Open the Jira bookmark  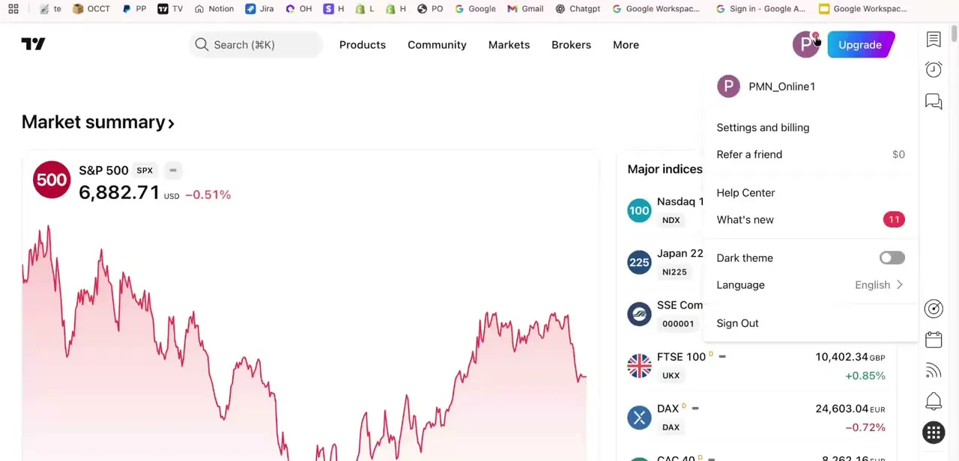tap(259, 9)
